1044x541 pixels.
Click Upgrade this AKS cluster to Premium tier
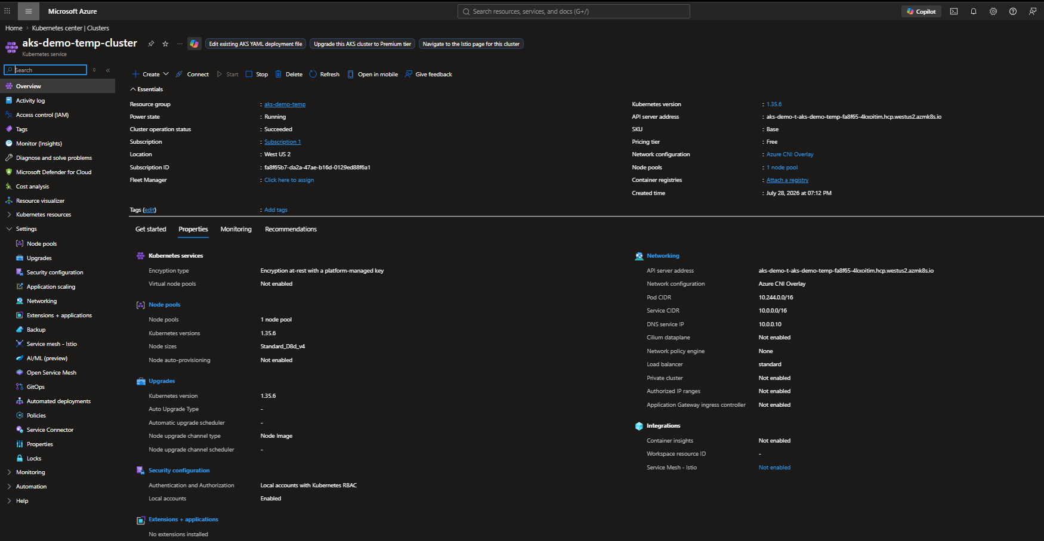coord(363,44)
